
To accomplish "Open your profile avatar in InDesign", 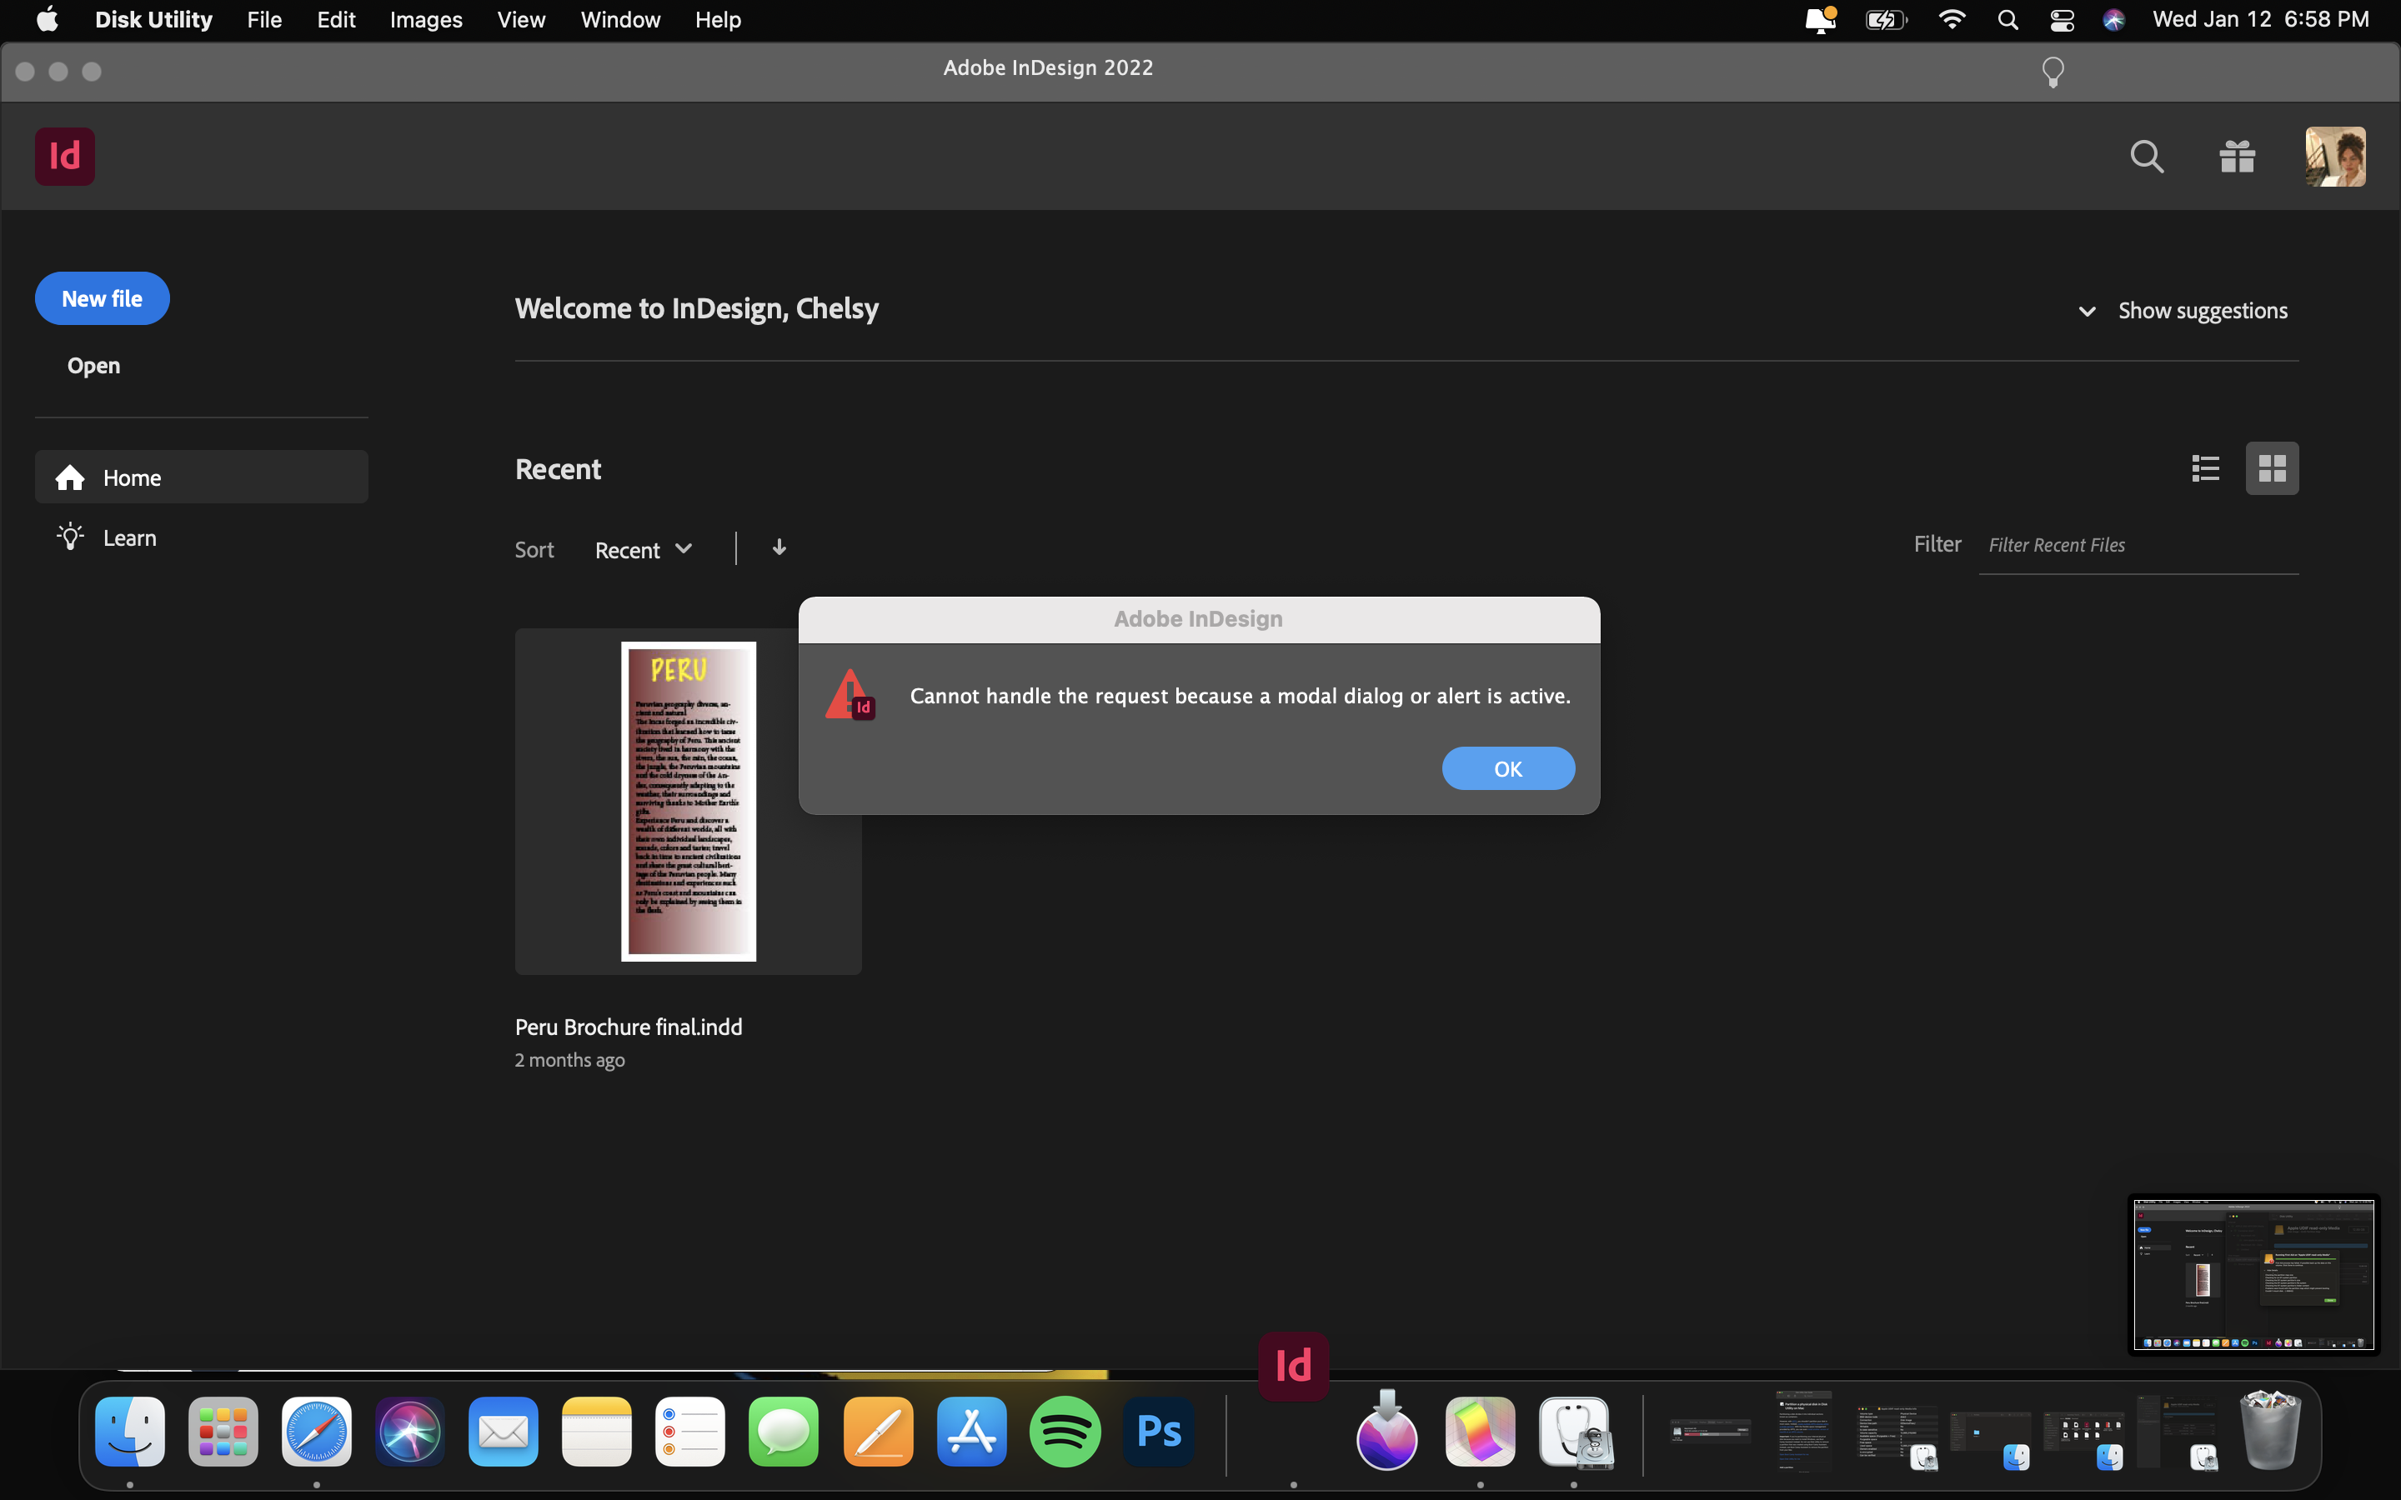I will pyautogui.click(x=2334, y=156).
